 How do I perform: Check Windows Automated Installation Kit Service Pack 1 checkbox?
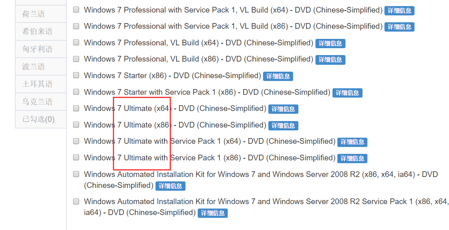point(76,201)
